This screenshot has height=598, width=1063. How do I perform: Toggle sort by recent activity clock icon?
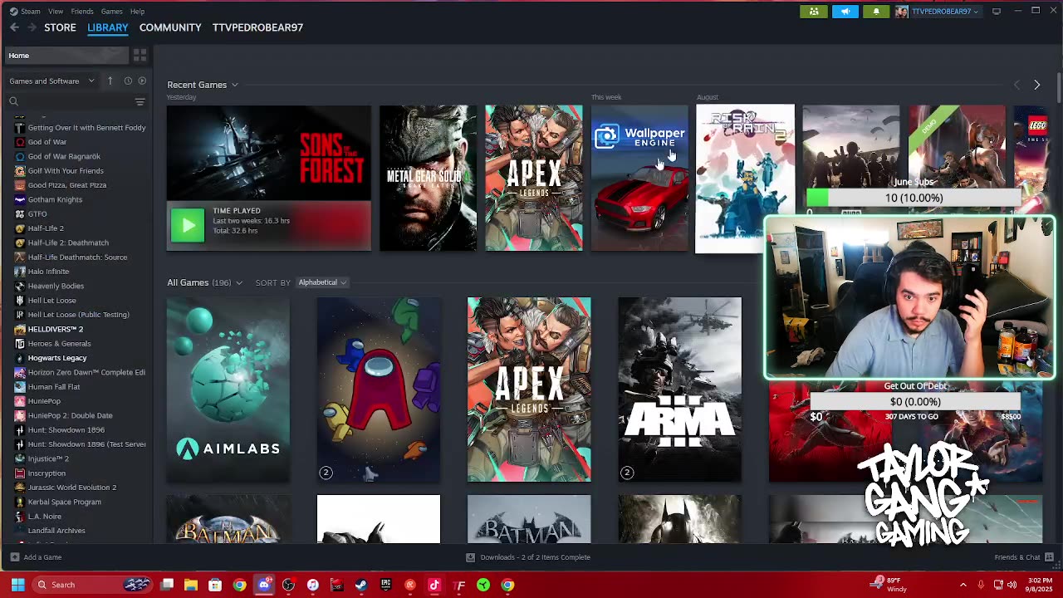128,81
